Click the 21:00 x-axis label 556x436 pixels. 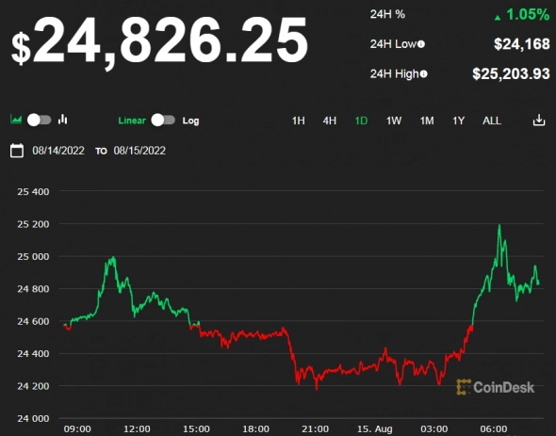[x=316, y=429]
